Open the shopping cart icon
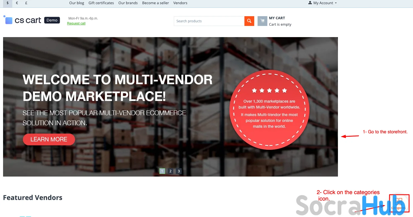 (262, 21)
